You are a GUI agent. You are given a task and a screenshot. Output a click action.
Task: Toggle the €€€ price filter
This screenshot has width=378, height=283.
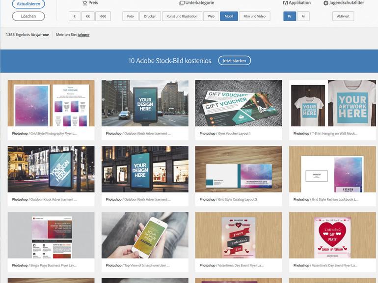click(103, 16)
